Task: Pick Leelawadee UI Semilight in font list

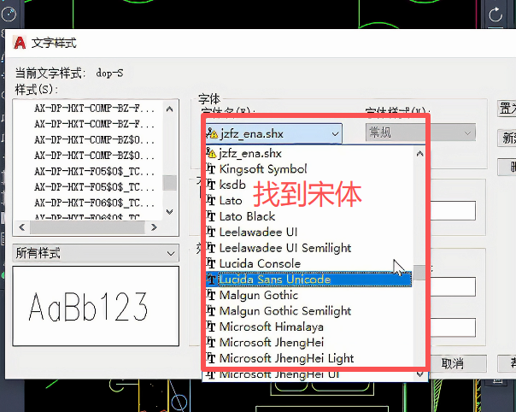Action: tap(284, 248)
